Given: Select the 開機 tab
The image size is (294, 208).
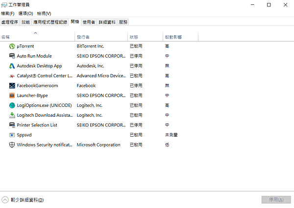Looking at the screenshot, I should [75, 21].
